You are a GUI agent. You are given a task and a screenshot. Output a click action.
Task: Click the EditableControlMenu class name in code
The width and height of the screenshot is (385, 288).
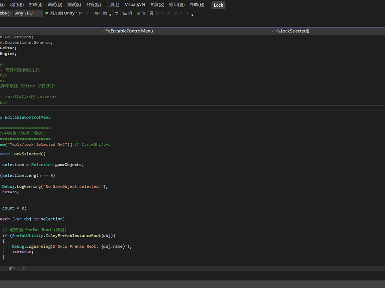coord(27,117)
